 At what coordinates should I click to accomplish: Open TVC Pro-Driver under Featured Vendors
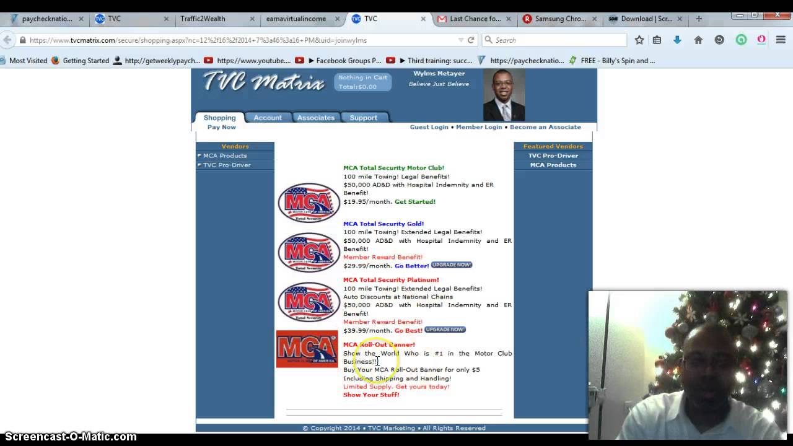(x=553, y=155)
